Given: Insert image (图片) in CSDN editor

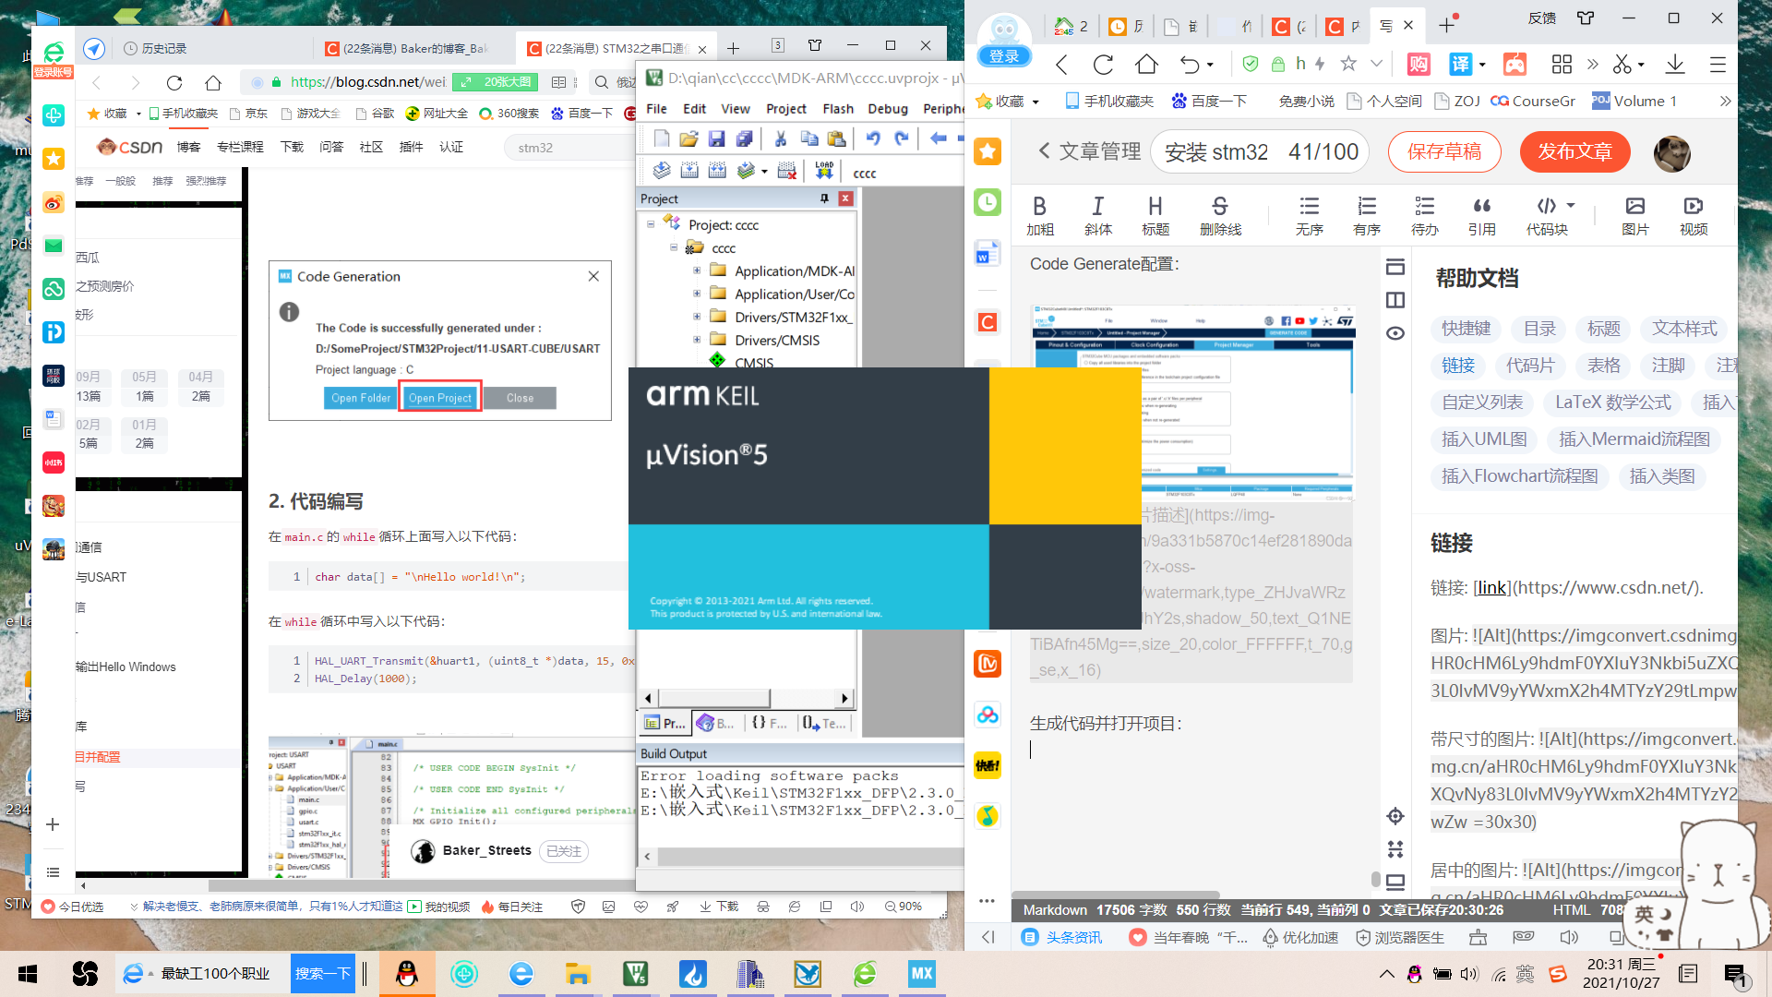Looking at the screenshot, I should click(x=1635, y=216).
